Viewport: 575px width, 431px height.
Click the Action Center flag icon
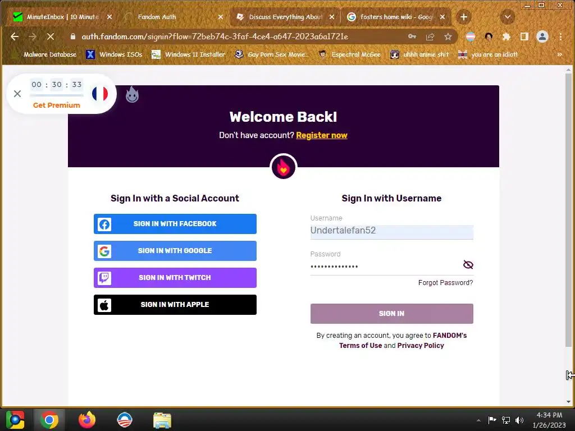pyautogui.click(x=492, y=420)
